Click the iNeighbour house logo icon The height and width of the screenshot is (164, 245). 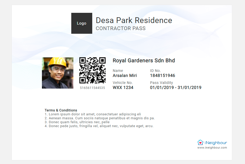[200, 142]
